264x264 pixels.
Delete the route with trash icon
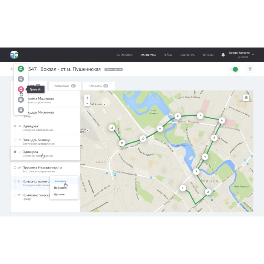(250, 69)
